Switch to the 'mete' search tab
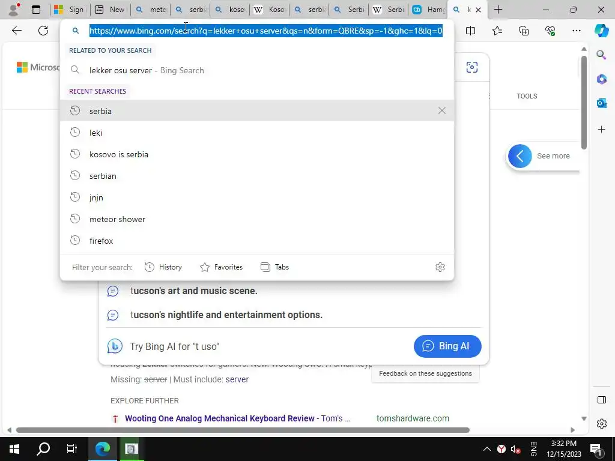The width and height of the screenshot is (615, 461). pyautogui.click(x=151, y=10)
